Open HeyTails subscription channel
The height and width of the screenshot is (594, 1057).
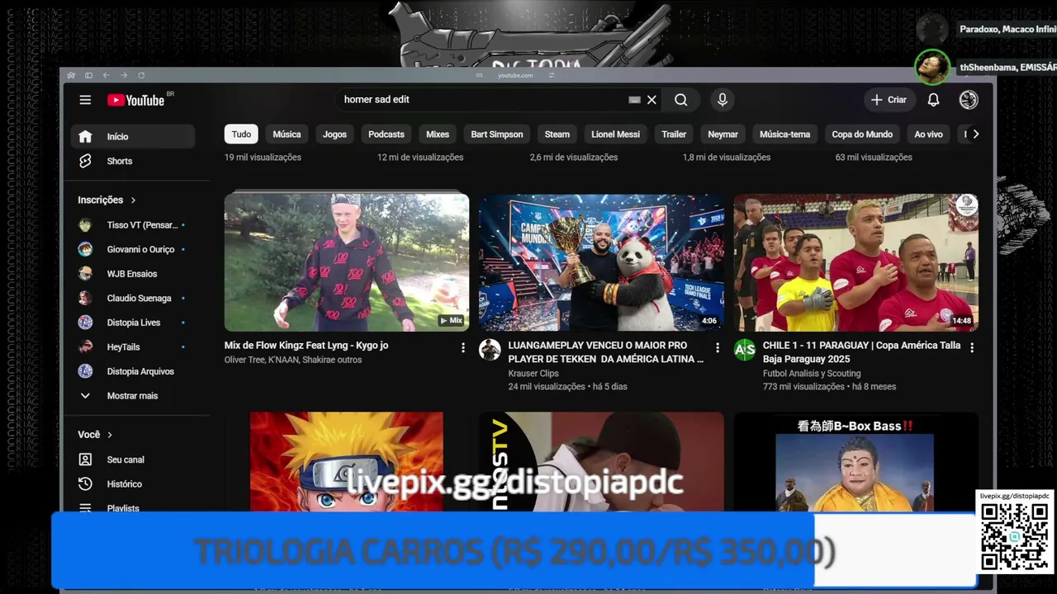132,347
